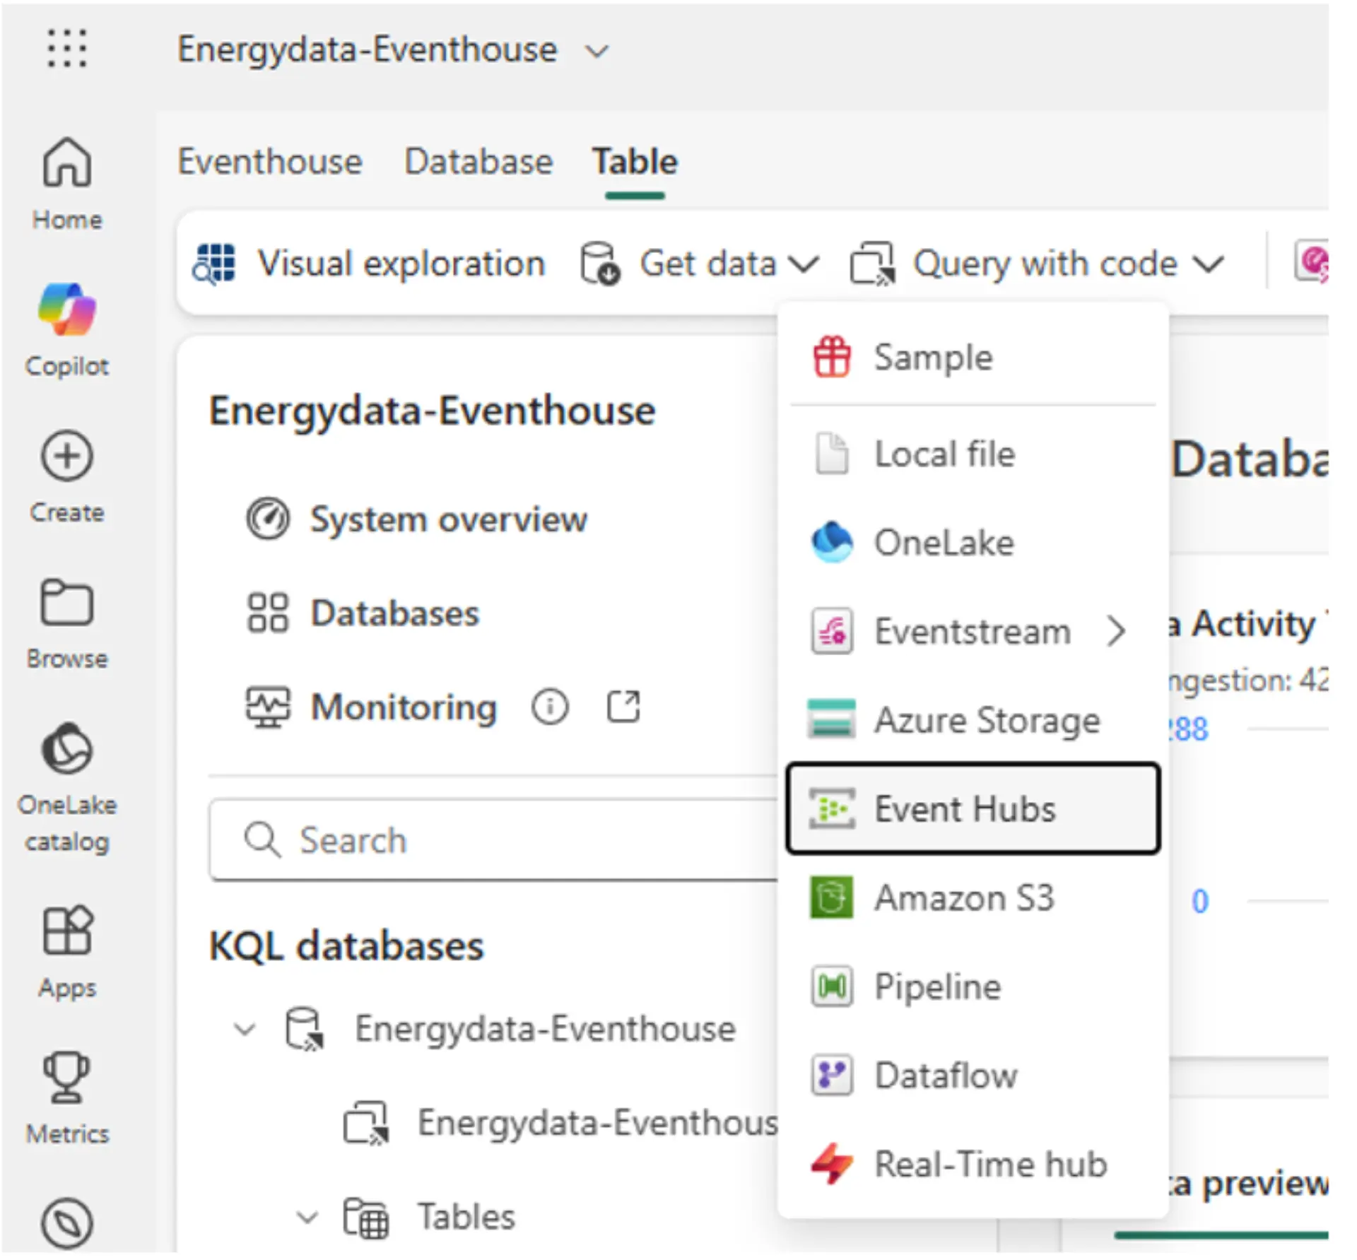Collapse the Energydata-Eventhouse KQL database tree
Viewport: 1357px width, 1260px height.
tap(244, 1030)
